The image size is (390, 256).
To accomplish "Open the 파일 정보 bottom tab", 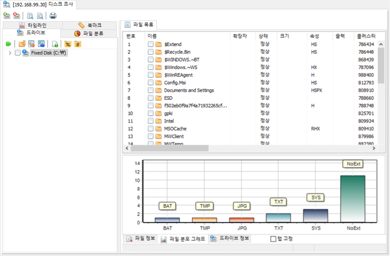I will click(141, 238).
